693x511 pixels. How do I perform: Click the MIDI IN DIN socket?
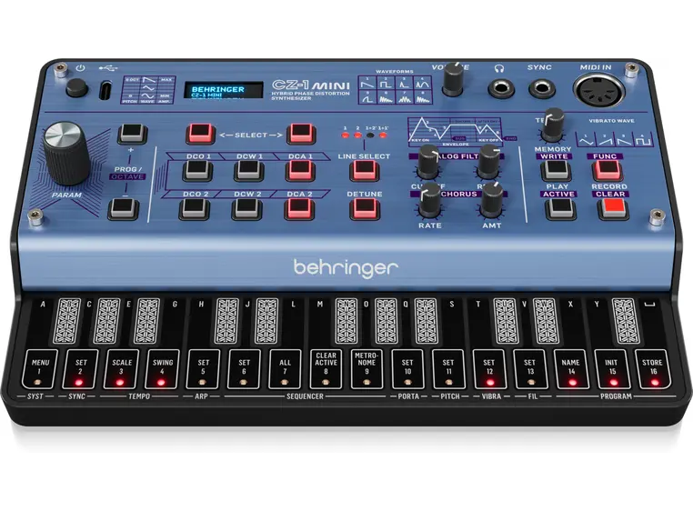599,91
